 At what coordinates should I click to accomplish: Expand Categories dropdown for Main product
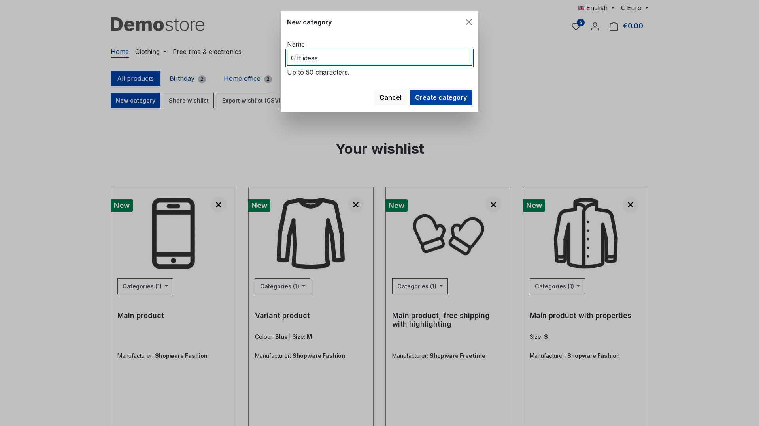click(145, 286)
